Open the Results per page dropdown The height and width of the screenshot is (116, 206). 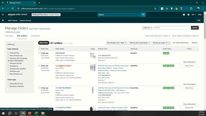coord(161,43)
